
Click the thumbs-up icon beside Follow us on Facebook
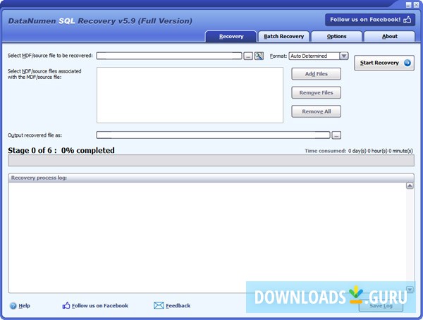click(x=66, y=305)
